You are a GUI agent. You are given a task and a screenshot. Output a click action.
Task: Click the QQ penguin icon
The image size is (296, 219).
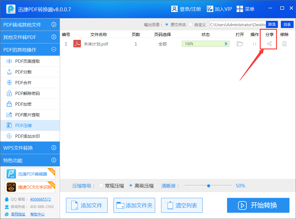point(7,199)
